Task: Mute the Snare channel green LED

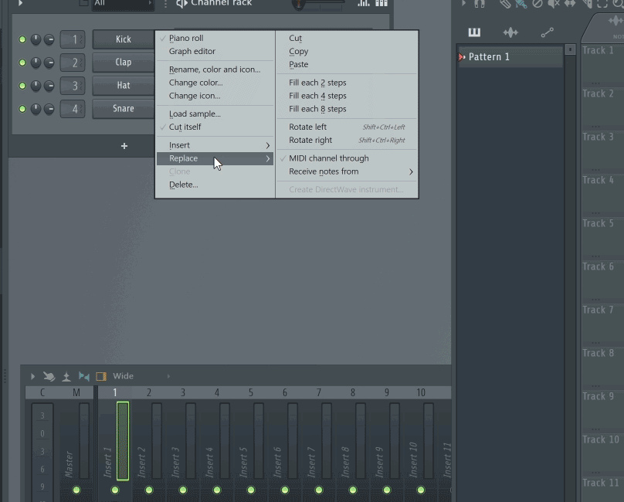Action: [x=22, y=109]
